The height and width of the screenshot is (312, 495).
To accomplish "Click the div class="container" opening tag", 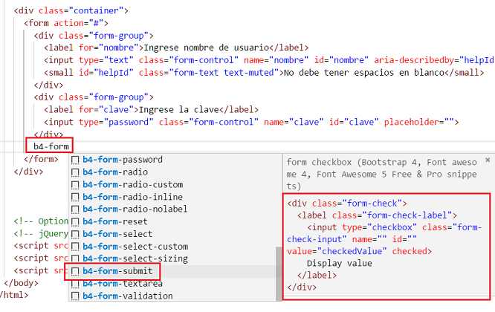I will [71, 10].
